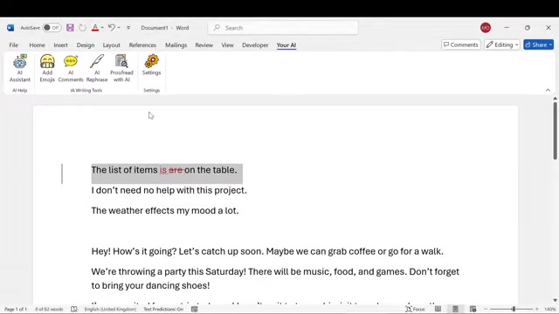Viewport: 559px width, 314px height.
Task: Go to the References tab
Action: (142, 45)
